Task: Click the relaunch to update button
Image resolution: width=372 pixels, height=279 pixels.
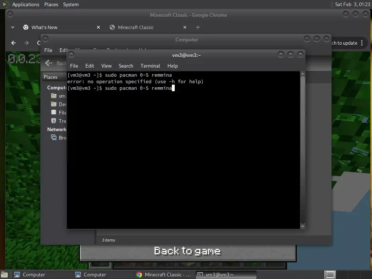Action: click(x=344, y=43)
